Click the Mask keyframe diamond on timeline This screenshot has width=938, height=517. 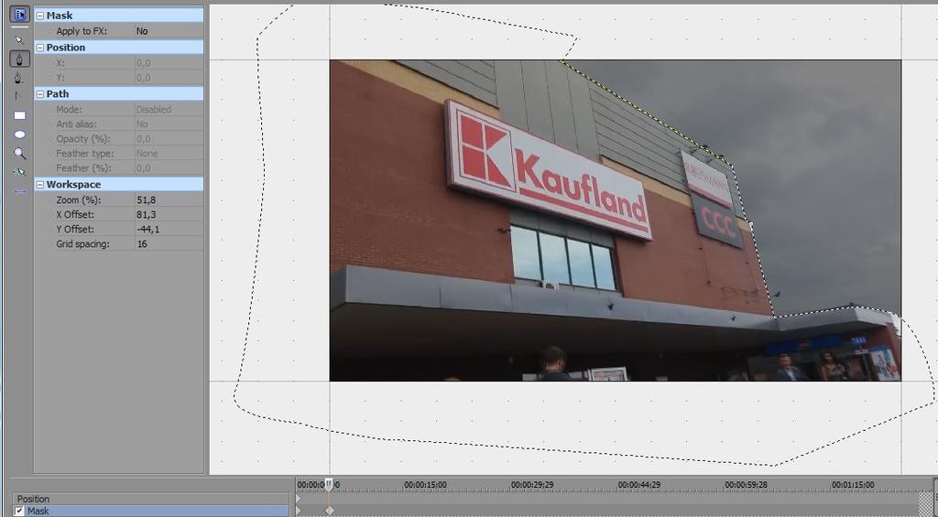tap(329, 511)
